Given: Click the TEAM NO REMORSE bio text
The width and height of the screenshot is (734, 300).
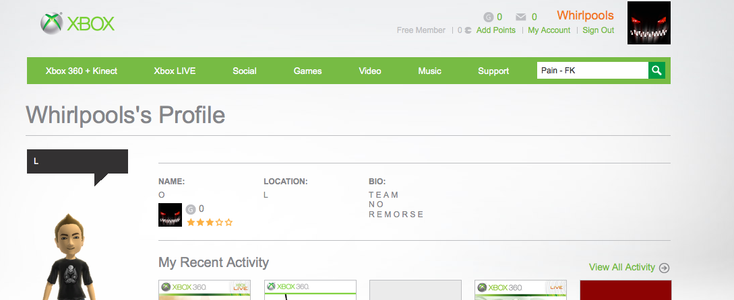Looking at the screenshot, I should (x=396, y=204).
